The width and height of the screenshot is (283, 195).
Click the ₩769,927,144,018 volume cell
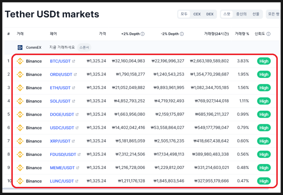212,101
